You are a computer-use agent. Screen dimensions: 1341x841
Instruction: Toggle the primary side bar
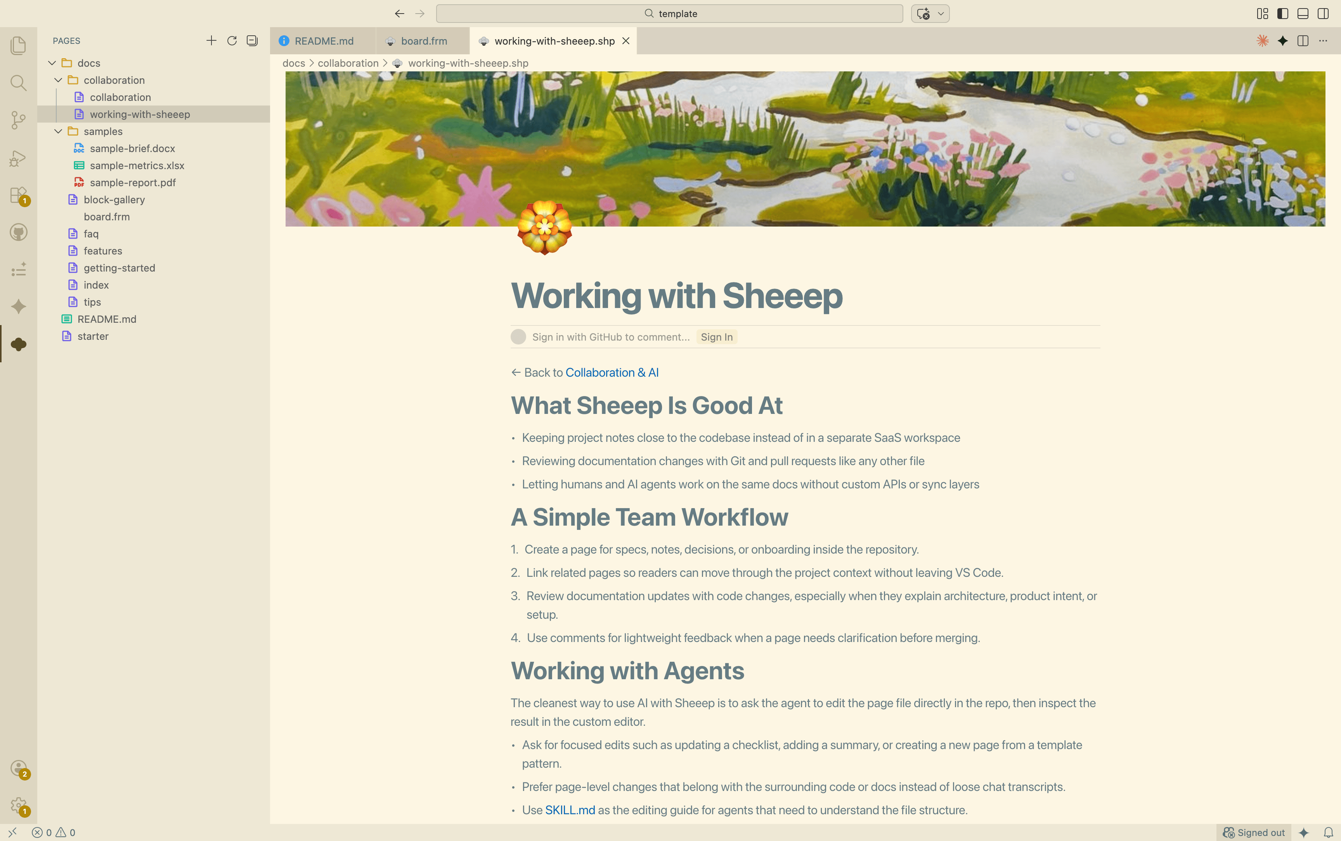(1282, 13)
